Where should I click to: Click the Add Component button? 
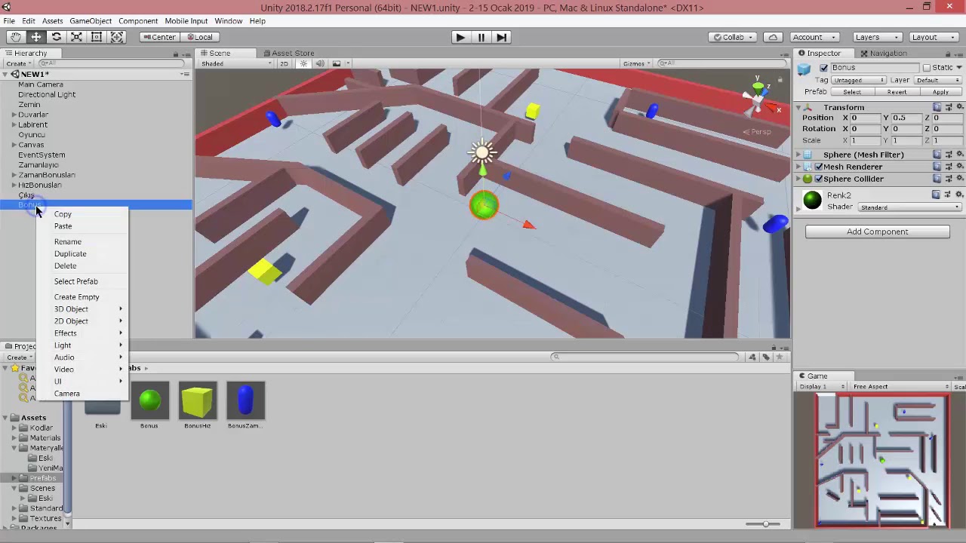coord(877,232)
